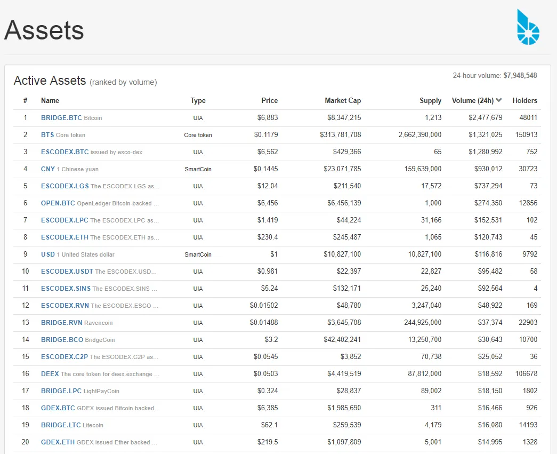Open the ESCODEX.RVN asset link

(x=65, y=305)
